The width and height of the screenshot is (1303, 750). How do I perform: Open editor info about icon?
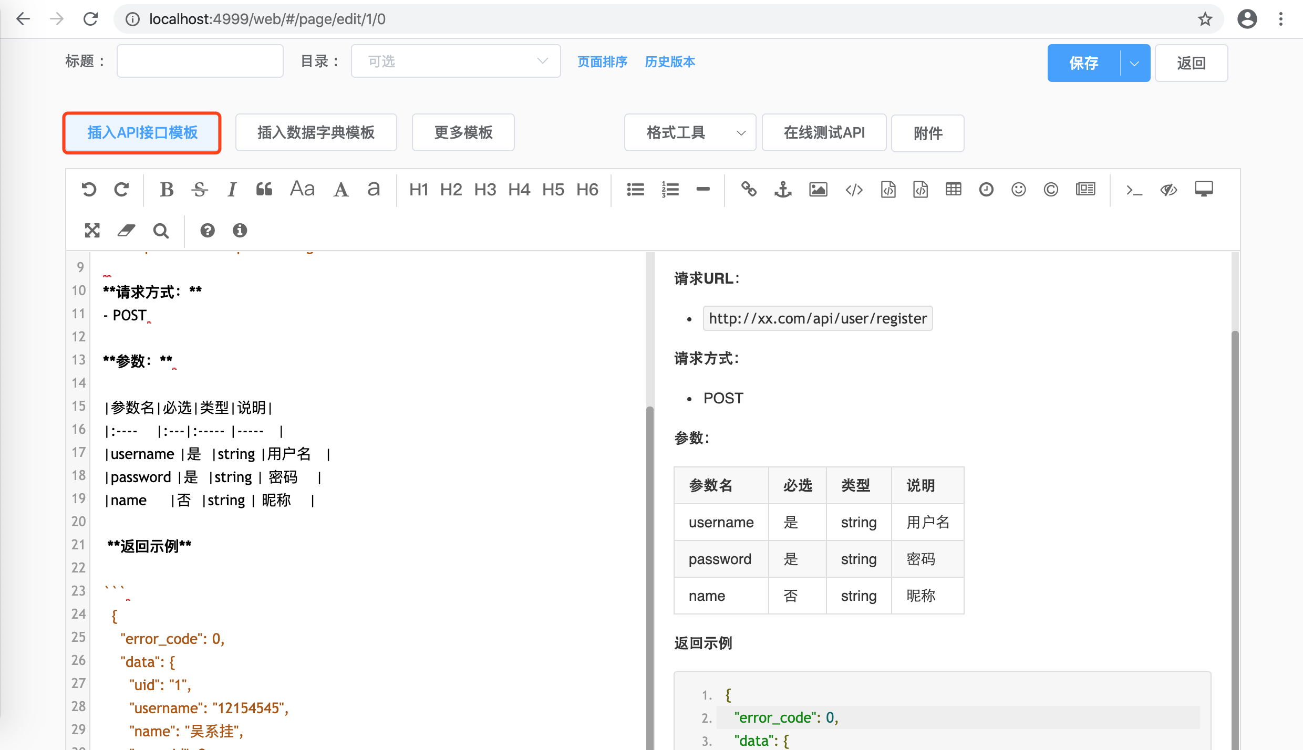pyautogui.click(x=240, y=230)
